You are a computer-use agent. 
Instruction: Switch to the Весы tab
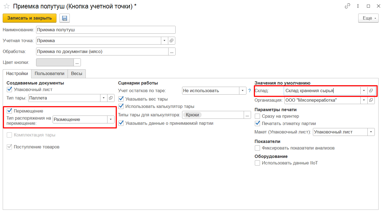pos(77,74)
